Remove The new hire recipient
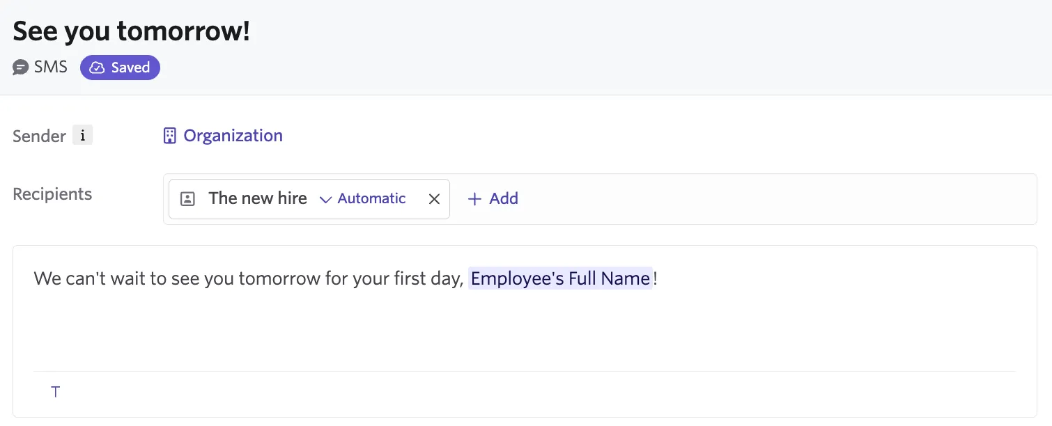1052x426 pixels. click(434, 199)
